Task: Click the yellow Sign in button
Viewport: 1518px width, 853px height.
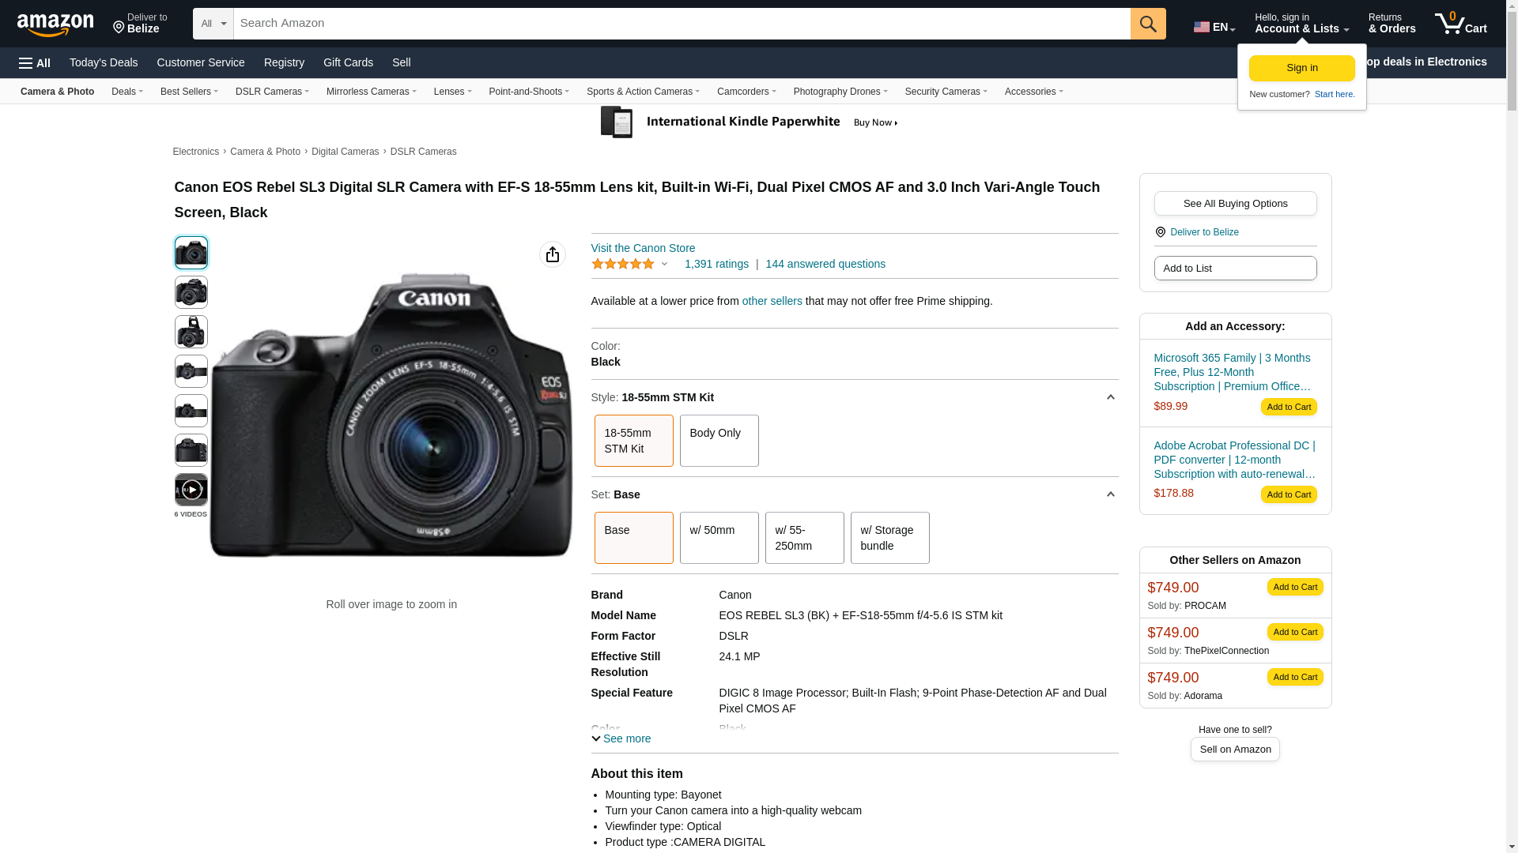Action: 1301,68
